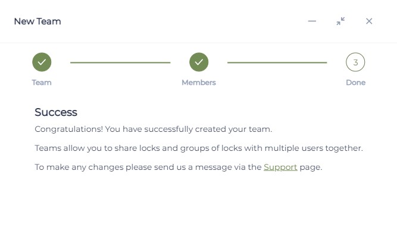Select the Done step label
Screen dimensions: 397x237
pyautogui.click(x=356, y=83)
